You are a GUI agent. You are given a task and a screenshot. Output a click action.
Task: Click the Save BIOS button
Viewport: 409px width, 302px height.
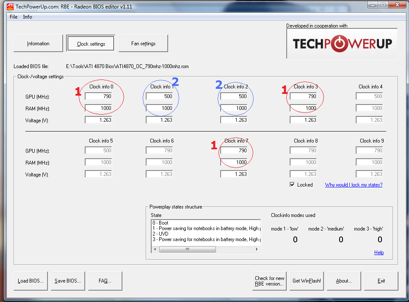pos(68,281)
